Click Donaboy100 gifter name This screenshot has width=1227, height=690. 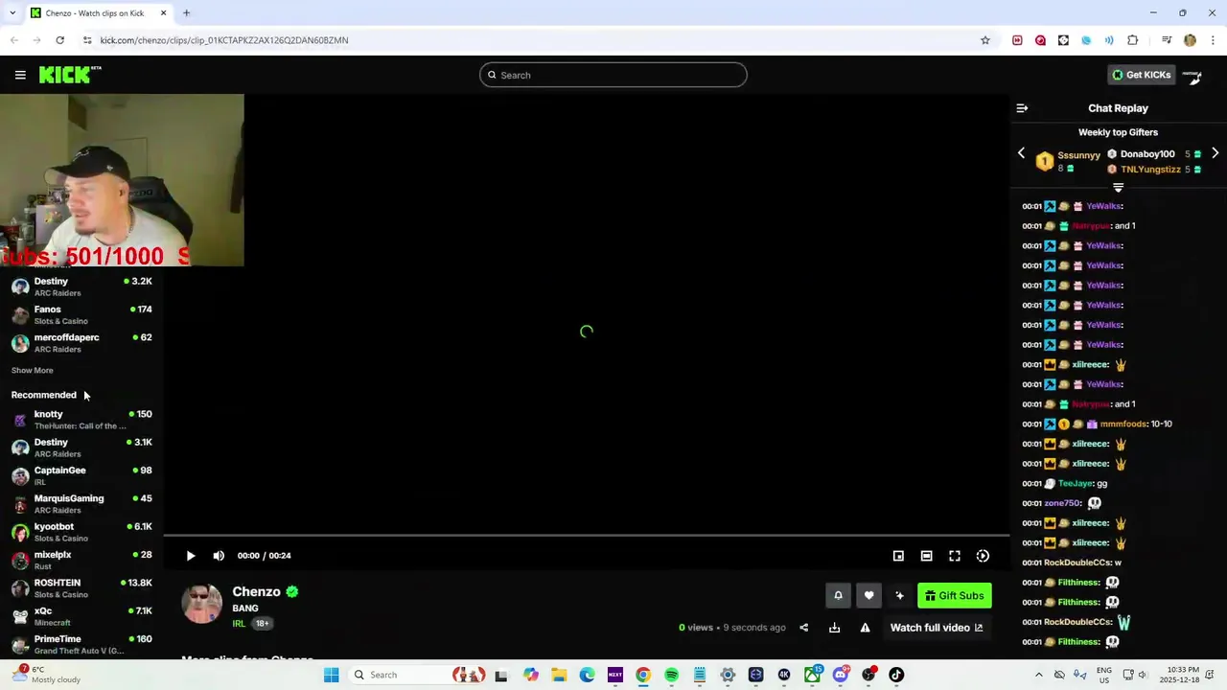click(1147, 154)
